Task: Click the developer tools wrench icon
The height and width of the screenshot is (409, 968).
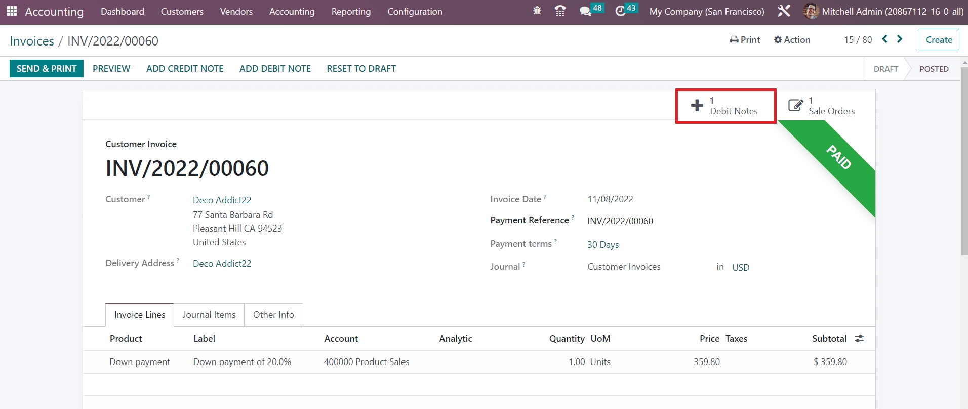Action: coord(784,11)
